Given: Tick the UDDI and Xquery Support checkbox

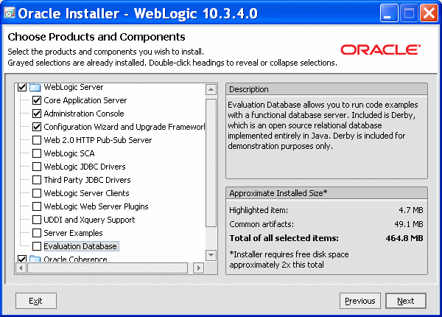Looking at the screenshot, I should [x=37, y=220].
